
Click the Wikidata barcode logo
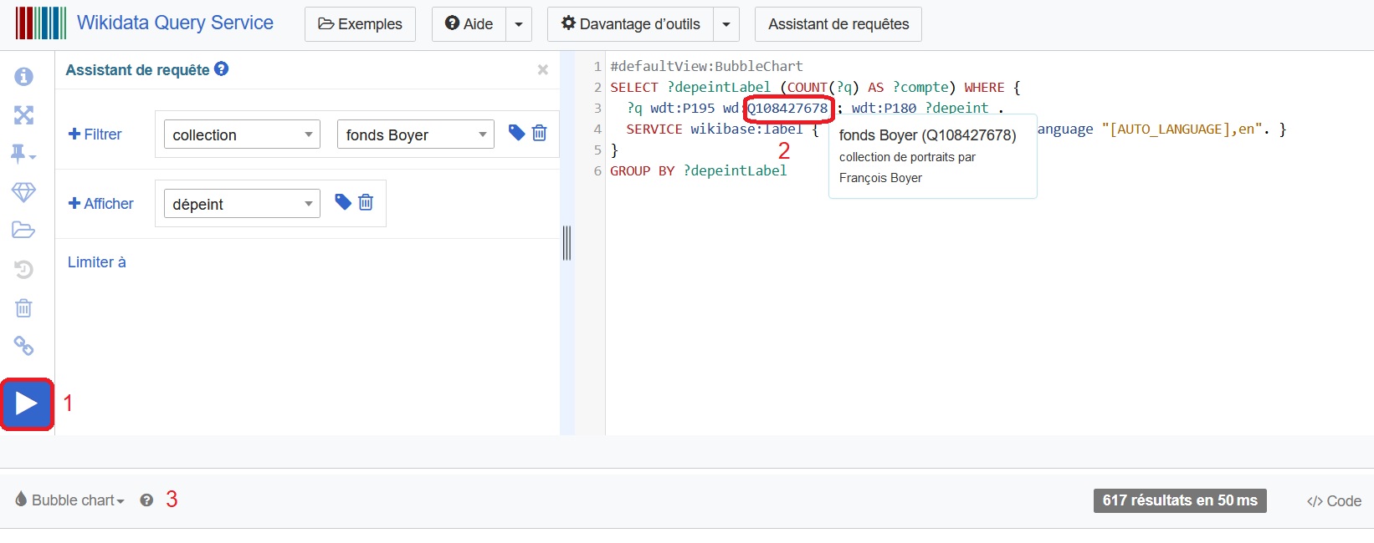pos(40,23)
